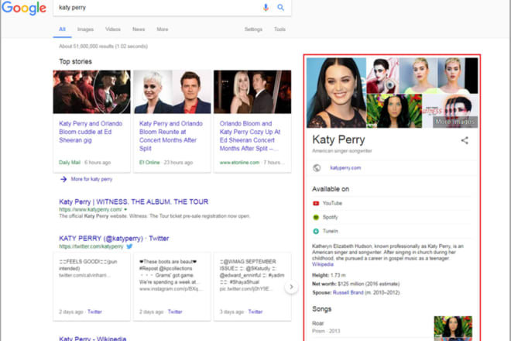This screenshot has height=341, width=511.
Task: Click the Twitter bird icon next to twitter URL
Action: pyautogui.click(x=129, y=246)
